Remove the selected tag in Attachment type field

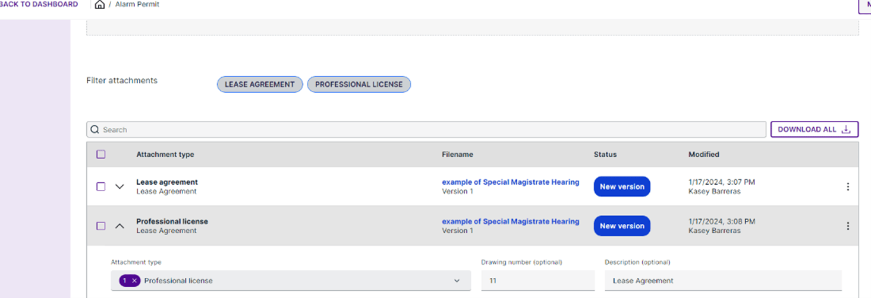click(134, 281)
